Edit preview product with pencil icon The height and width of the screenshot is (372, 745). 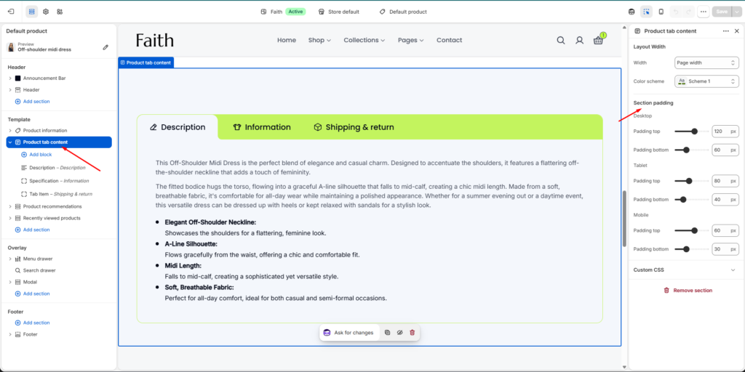[x=105, y=47]
